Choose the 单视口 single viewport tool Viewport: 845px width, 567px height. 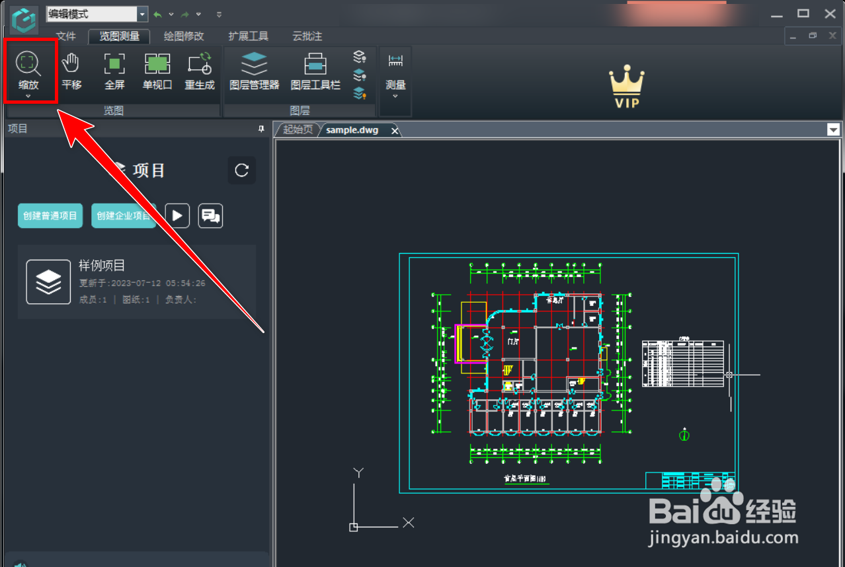pos(157,71)
